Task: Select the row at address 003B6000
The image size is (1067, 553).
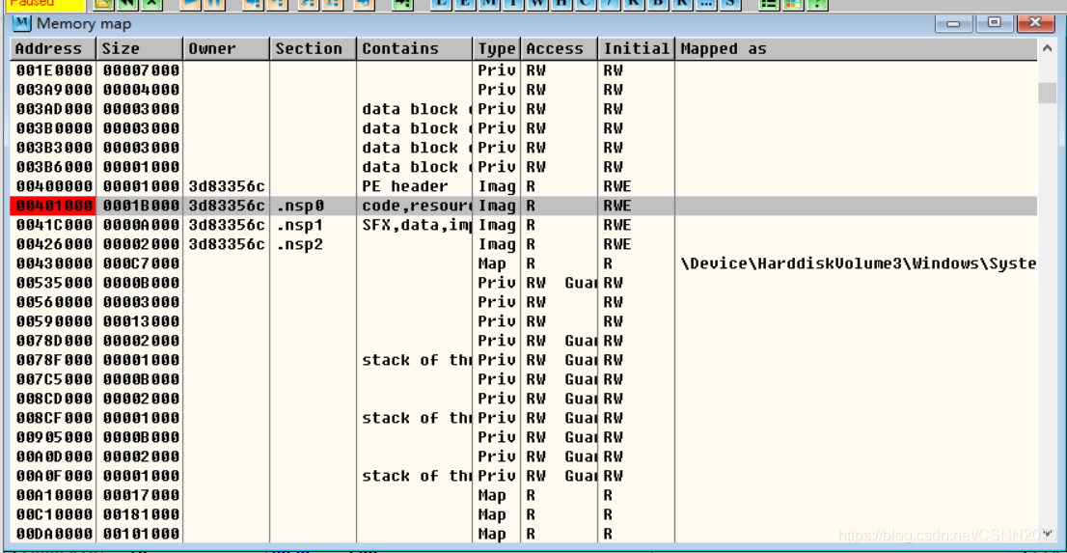Action: [524, 167]
